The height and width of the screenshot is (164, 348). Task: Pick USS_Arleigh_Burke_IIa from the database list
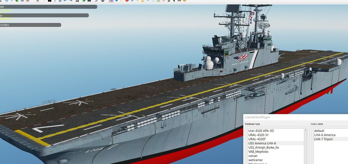(263, 147)
